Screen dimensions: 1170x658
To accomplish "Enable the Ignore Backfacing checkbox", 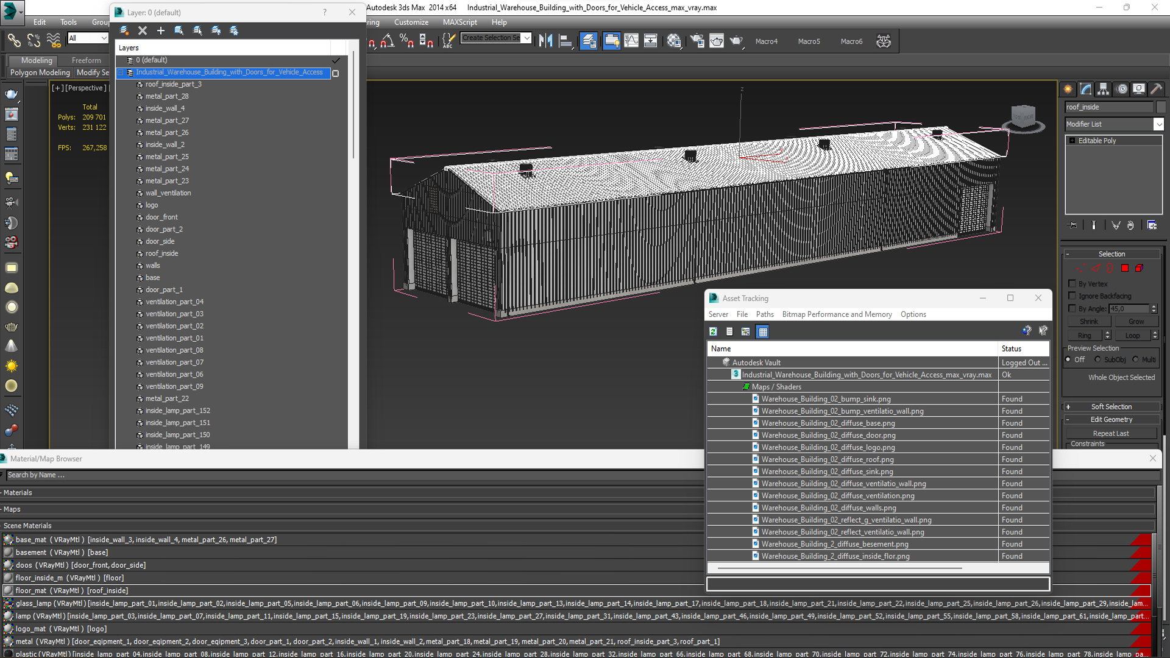I will (x=1072, y=295).
